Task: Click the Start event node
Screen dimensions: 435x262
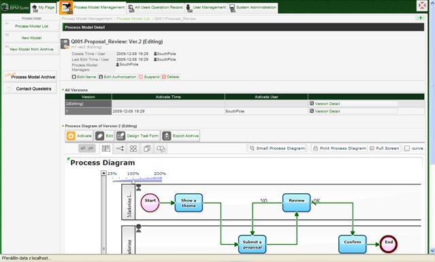Action: [x=150, y=203]
